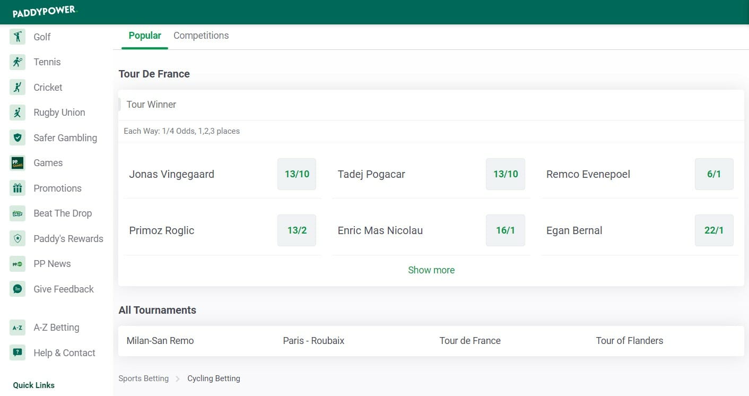Open Safer Gambling text link

(65, 137)
